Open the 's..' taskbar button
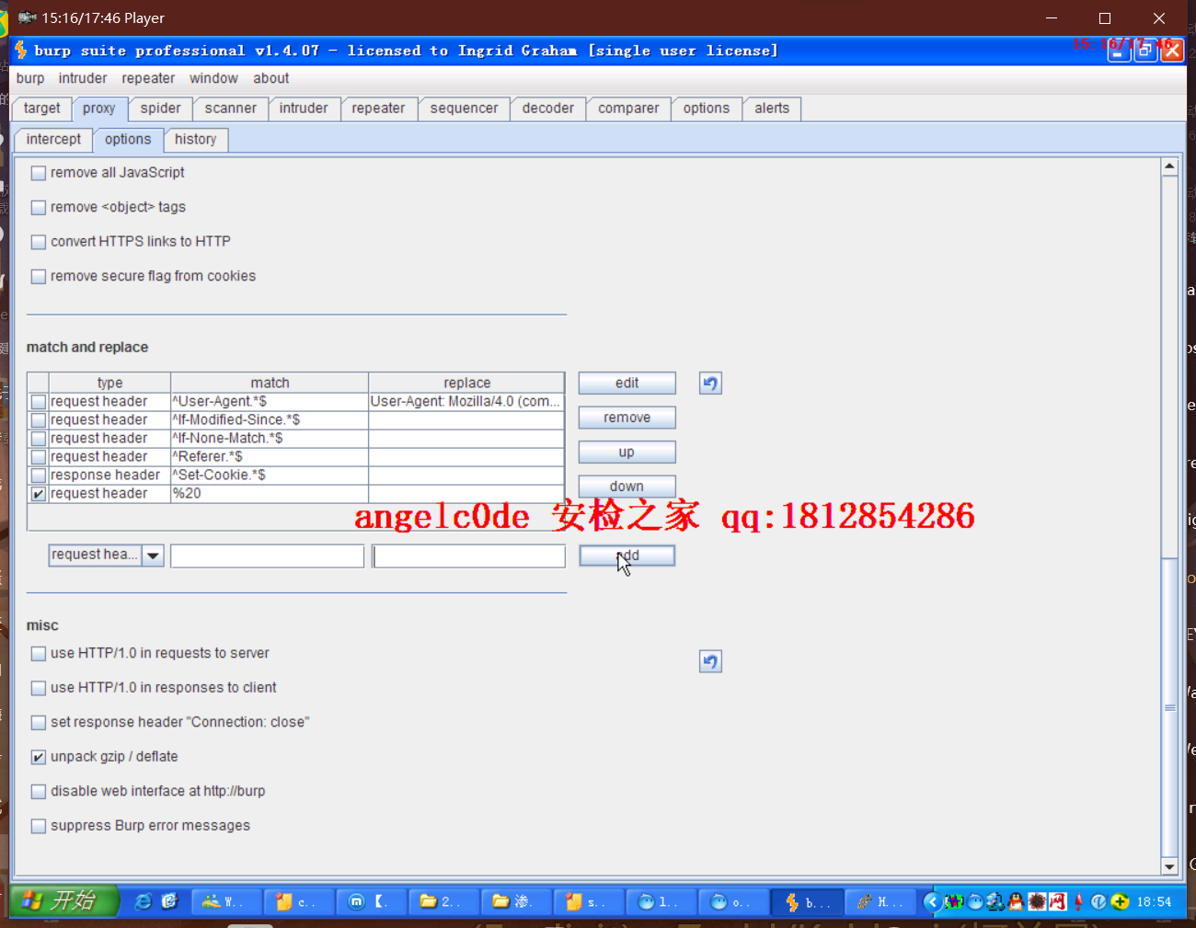This screenshot has width=1196, height=928. click(589, 902)
